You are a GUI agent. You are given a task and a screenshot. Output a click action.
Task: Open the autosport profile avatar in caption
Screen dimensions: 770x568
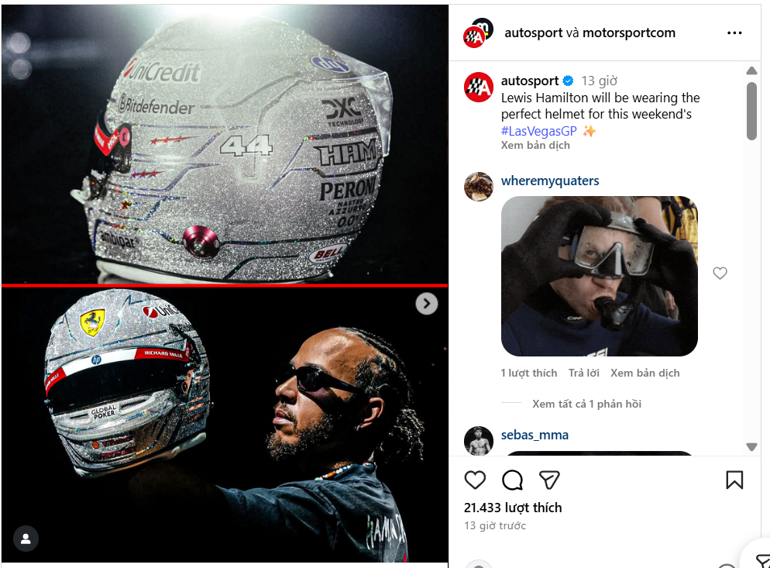479,88
